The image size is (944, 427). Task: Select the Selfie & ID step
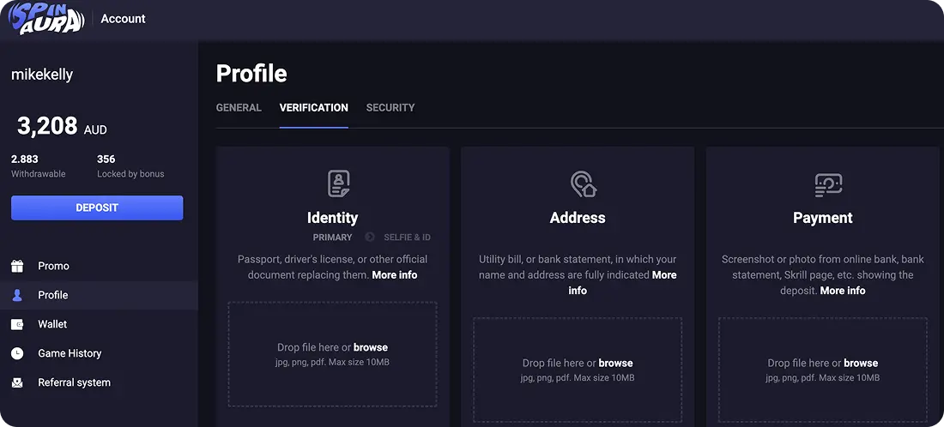(407, 237)
